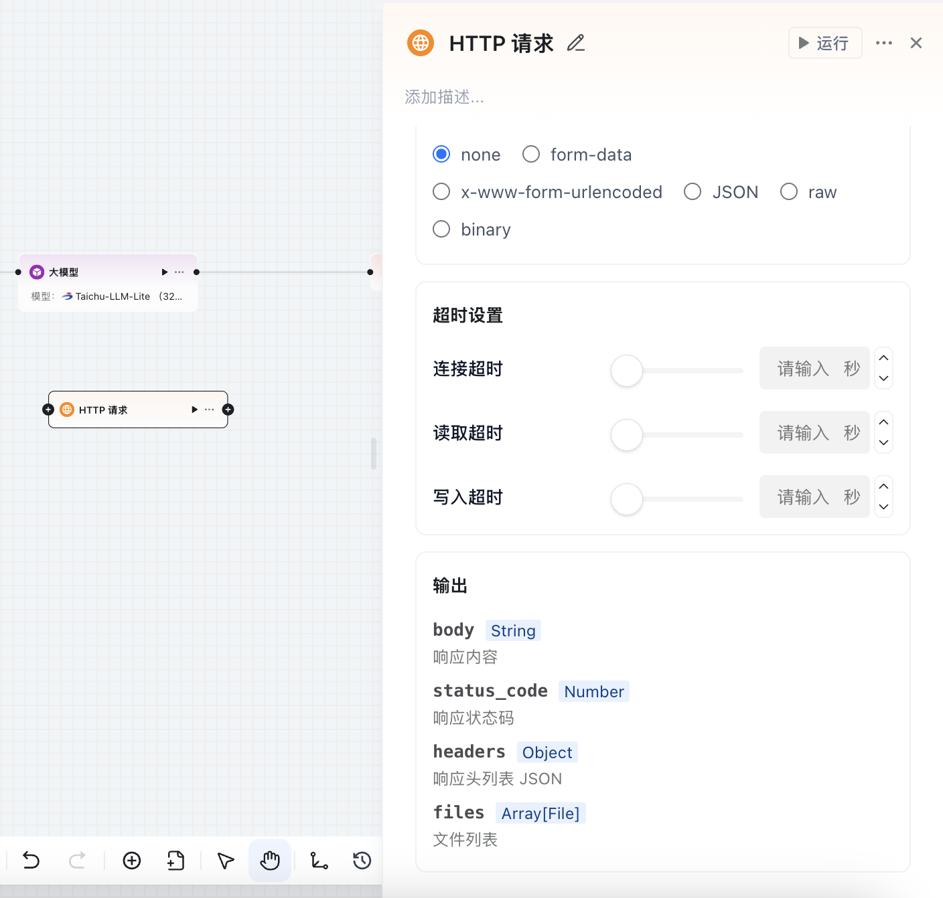This screenshot has width=943, height=898.
Task: Select the hand pan tool in bottom toolbar
Action: pyautogui.click(x=269, y=861)
